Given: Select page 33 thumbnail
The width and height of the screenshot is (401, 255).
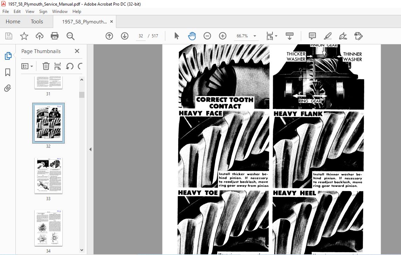Looking at the screenshot, I should (48, 175).
